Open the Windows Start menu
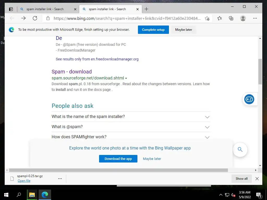 pos(6,195)
